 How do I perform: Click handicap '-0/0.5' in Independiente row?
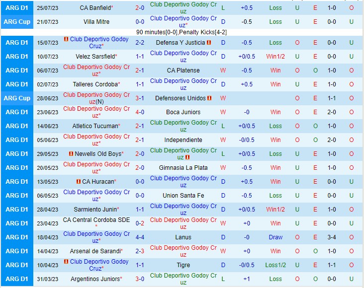click(x=247, y=140)
